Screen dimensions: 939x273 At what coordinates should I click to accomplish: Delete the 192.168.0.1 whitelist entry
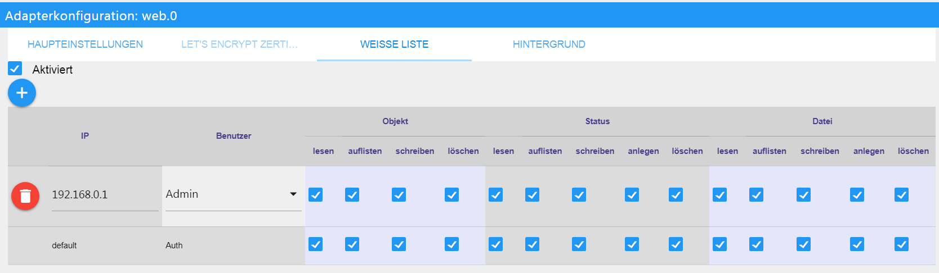coord(25,196)
